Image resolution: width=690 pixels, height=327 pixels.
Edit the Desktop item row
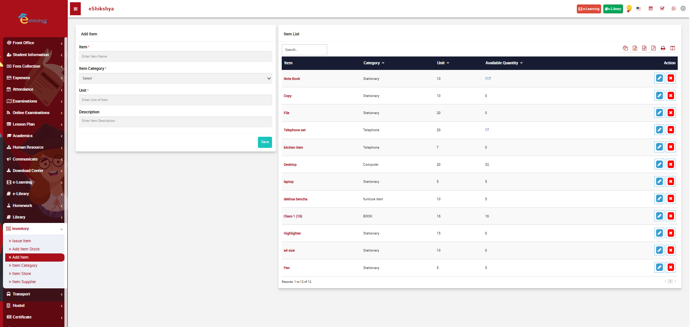coord(659,164)
